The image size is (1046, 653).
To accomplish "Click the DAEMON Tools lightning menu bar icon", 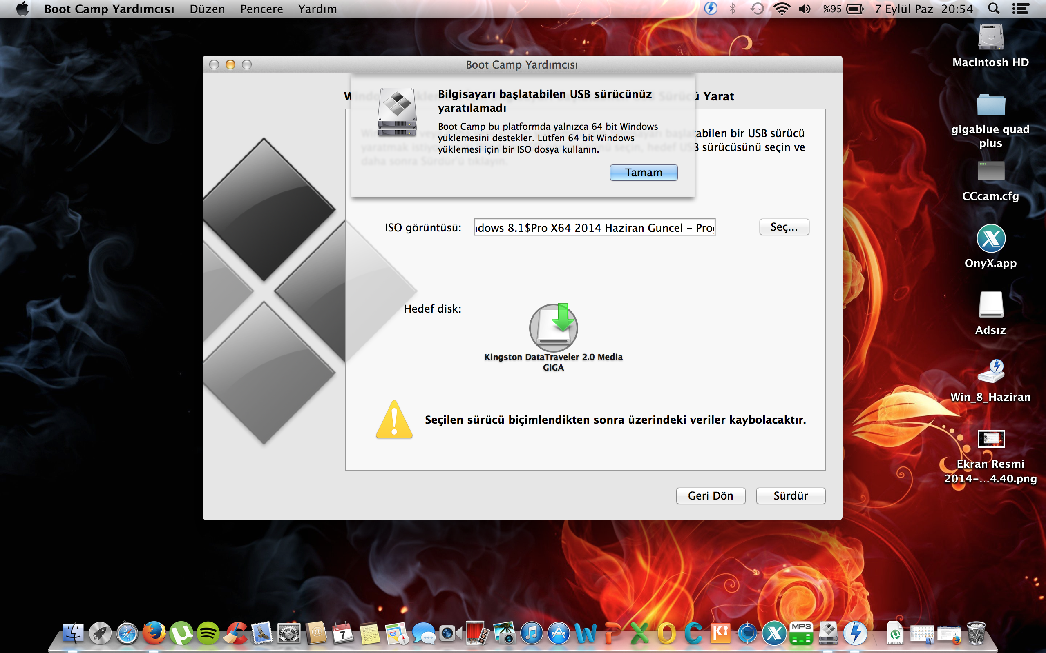I will pos(711,8).
